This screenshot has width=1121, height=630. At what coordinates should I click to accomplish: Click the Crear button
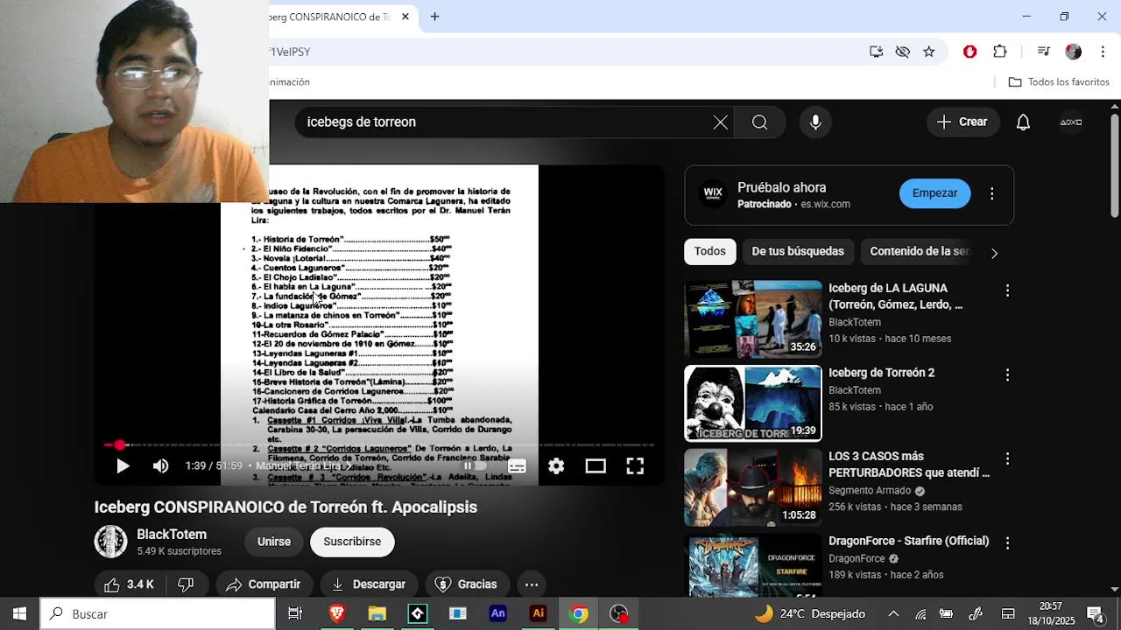[962, 122]
